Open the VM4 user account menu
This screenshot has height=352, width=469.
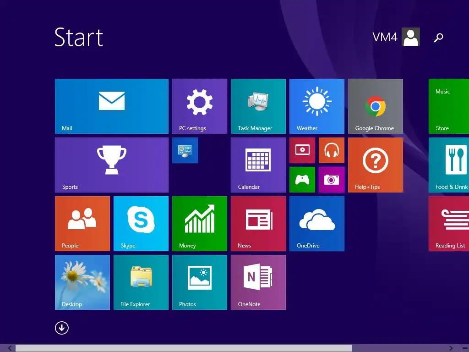[x=396, y=37]
